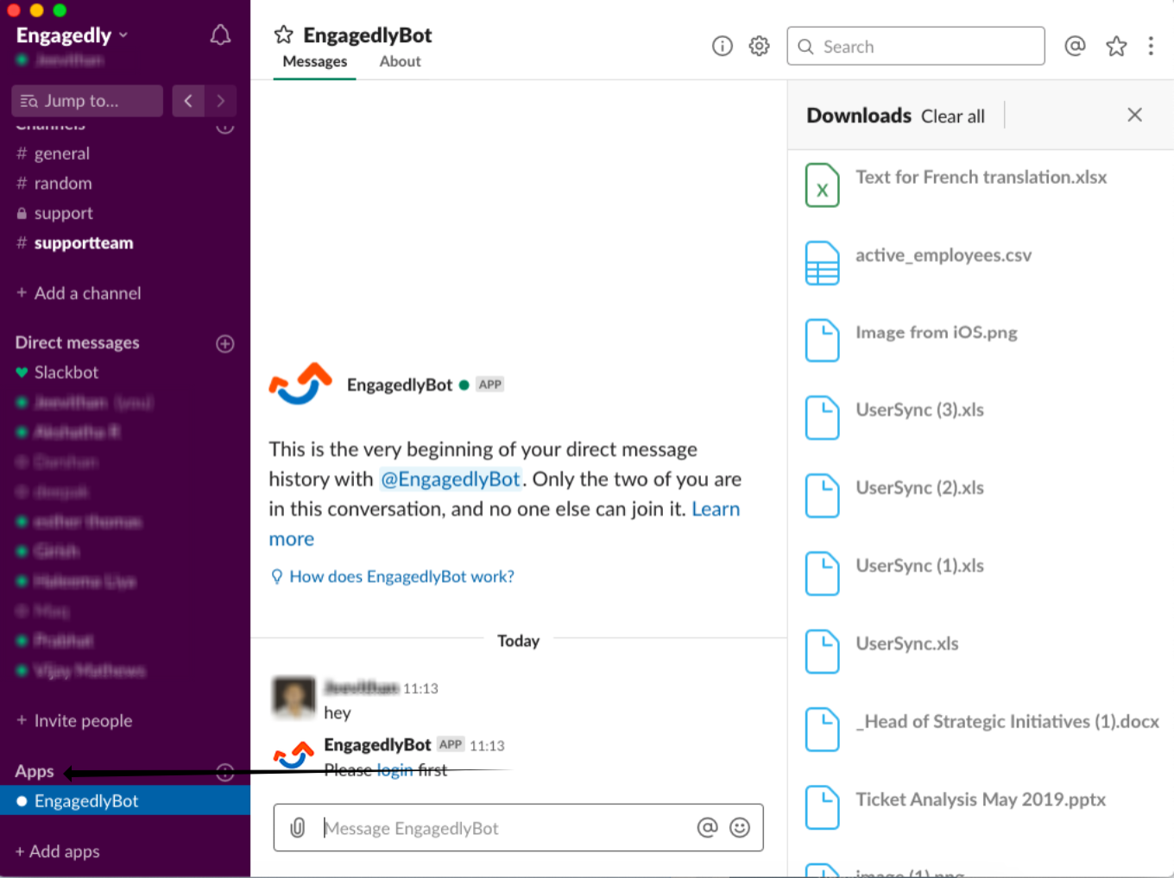This screenshot has height=878, width=1174.
Task: Switch to the About tab
Action: (401, 61)
